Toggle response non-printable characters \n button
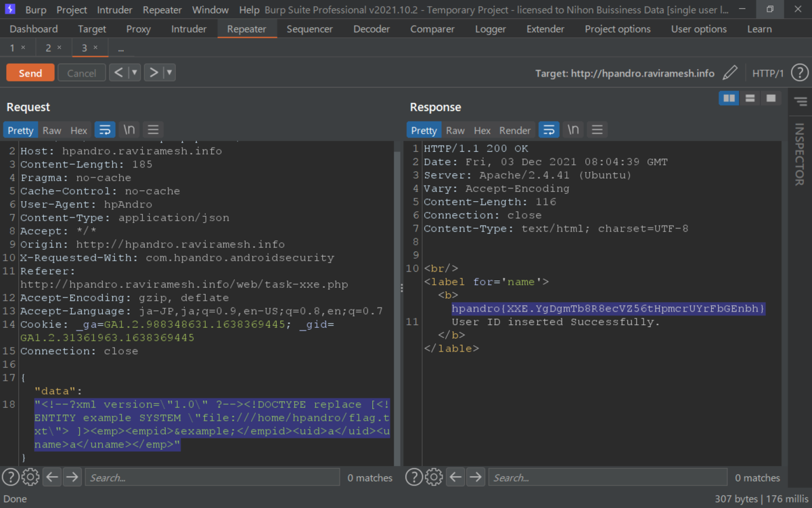 572,130
